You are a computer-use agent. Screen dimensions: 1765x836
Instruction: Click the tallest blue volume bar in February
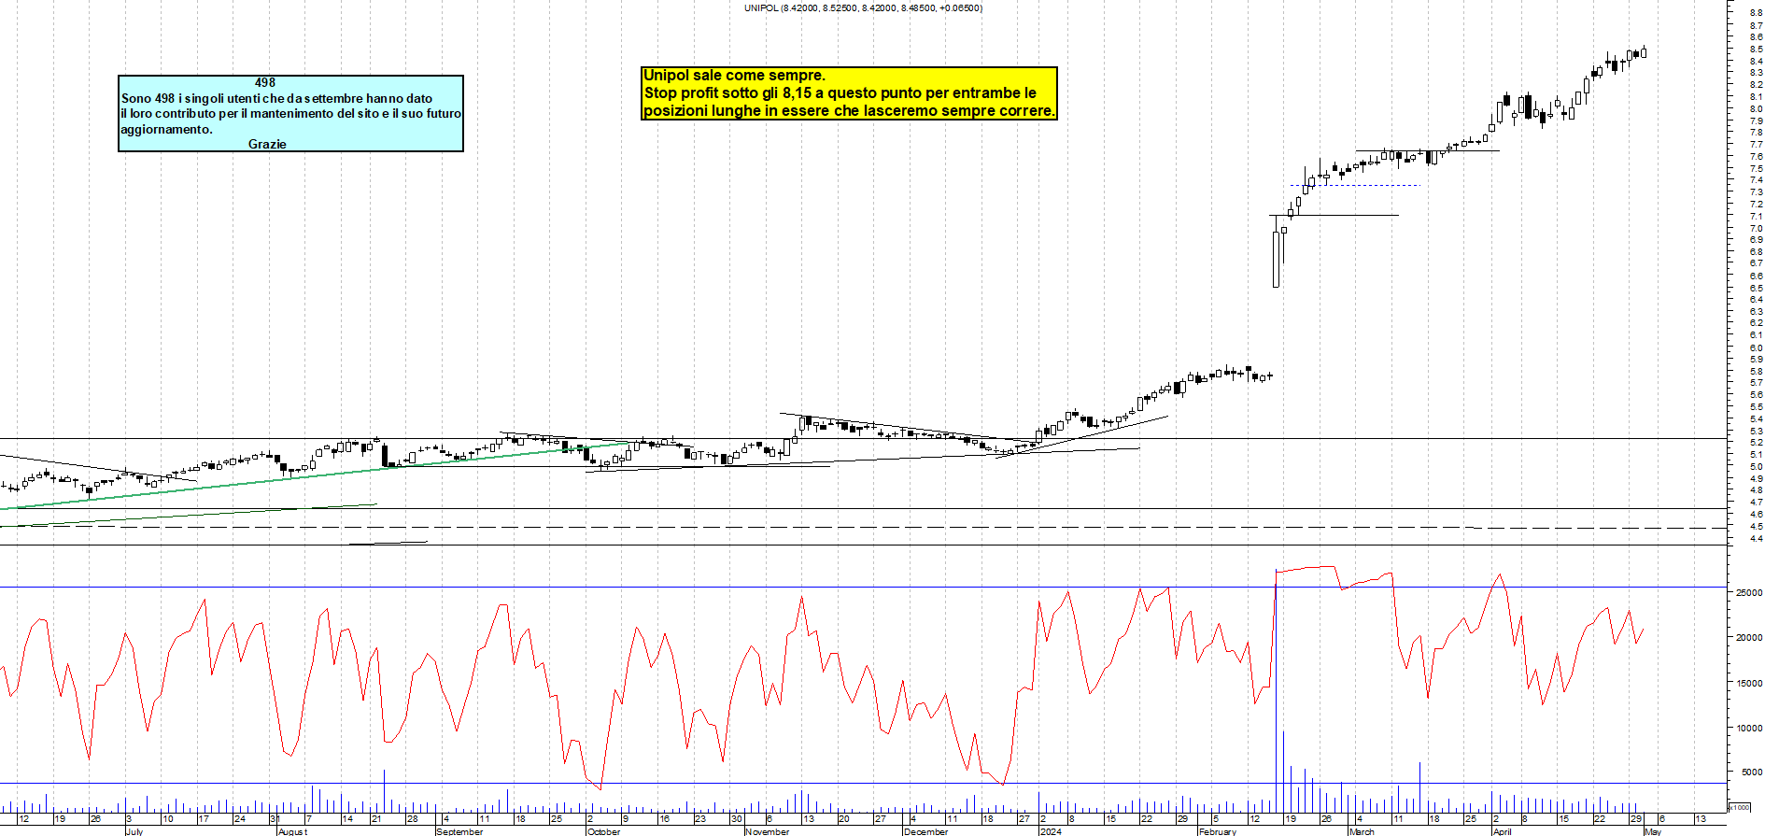(x=1276, y=691)
